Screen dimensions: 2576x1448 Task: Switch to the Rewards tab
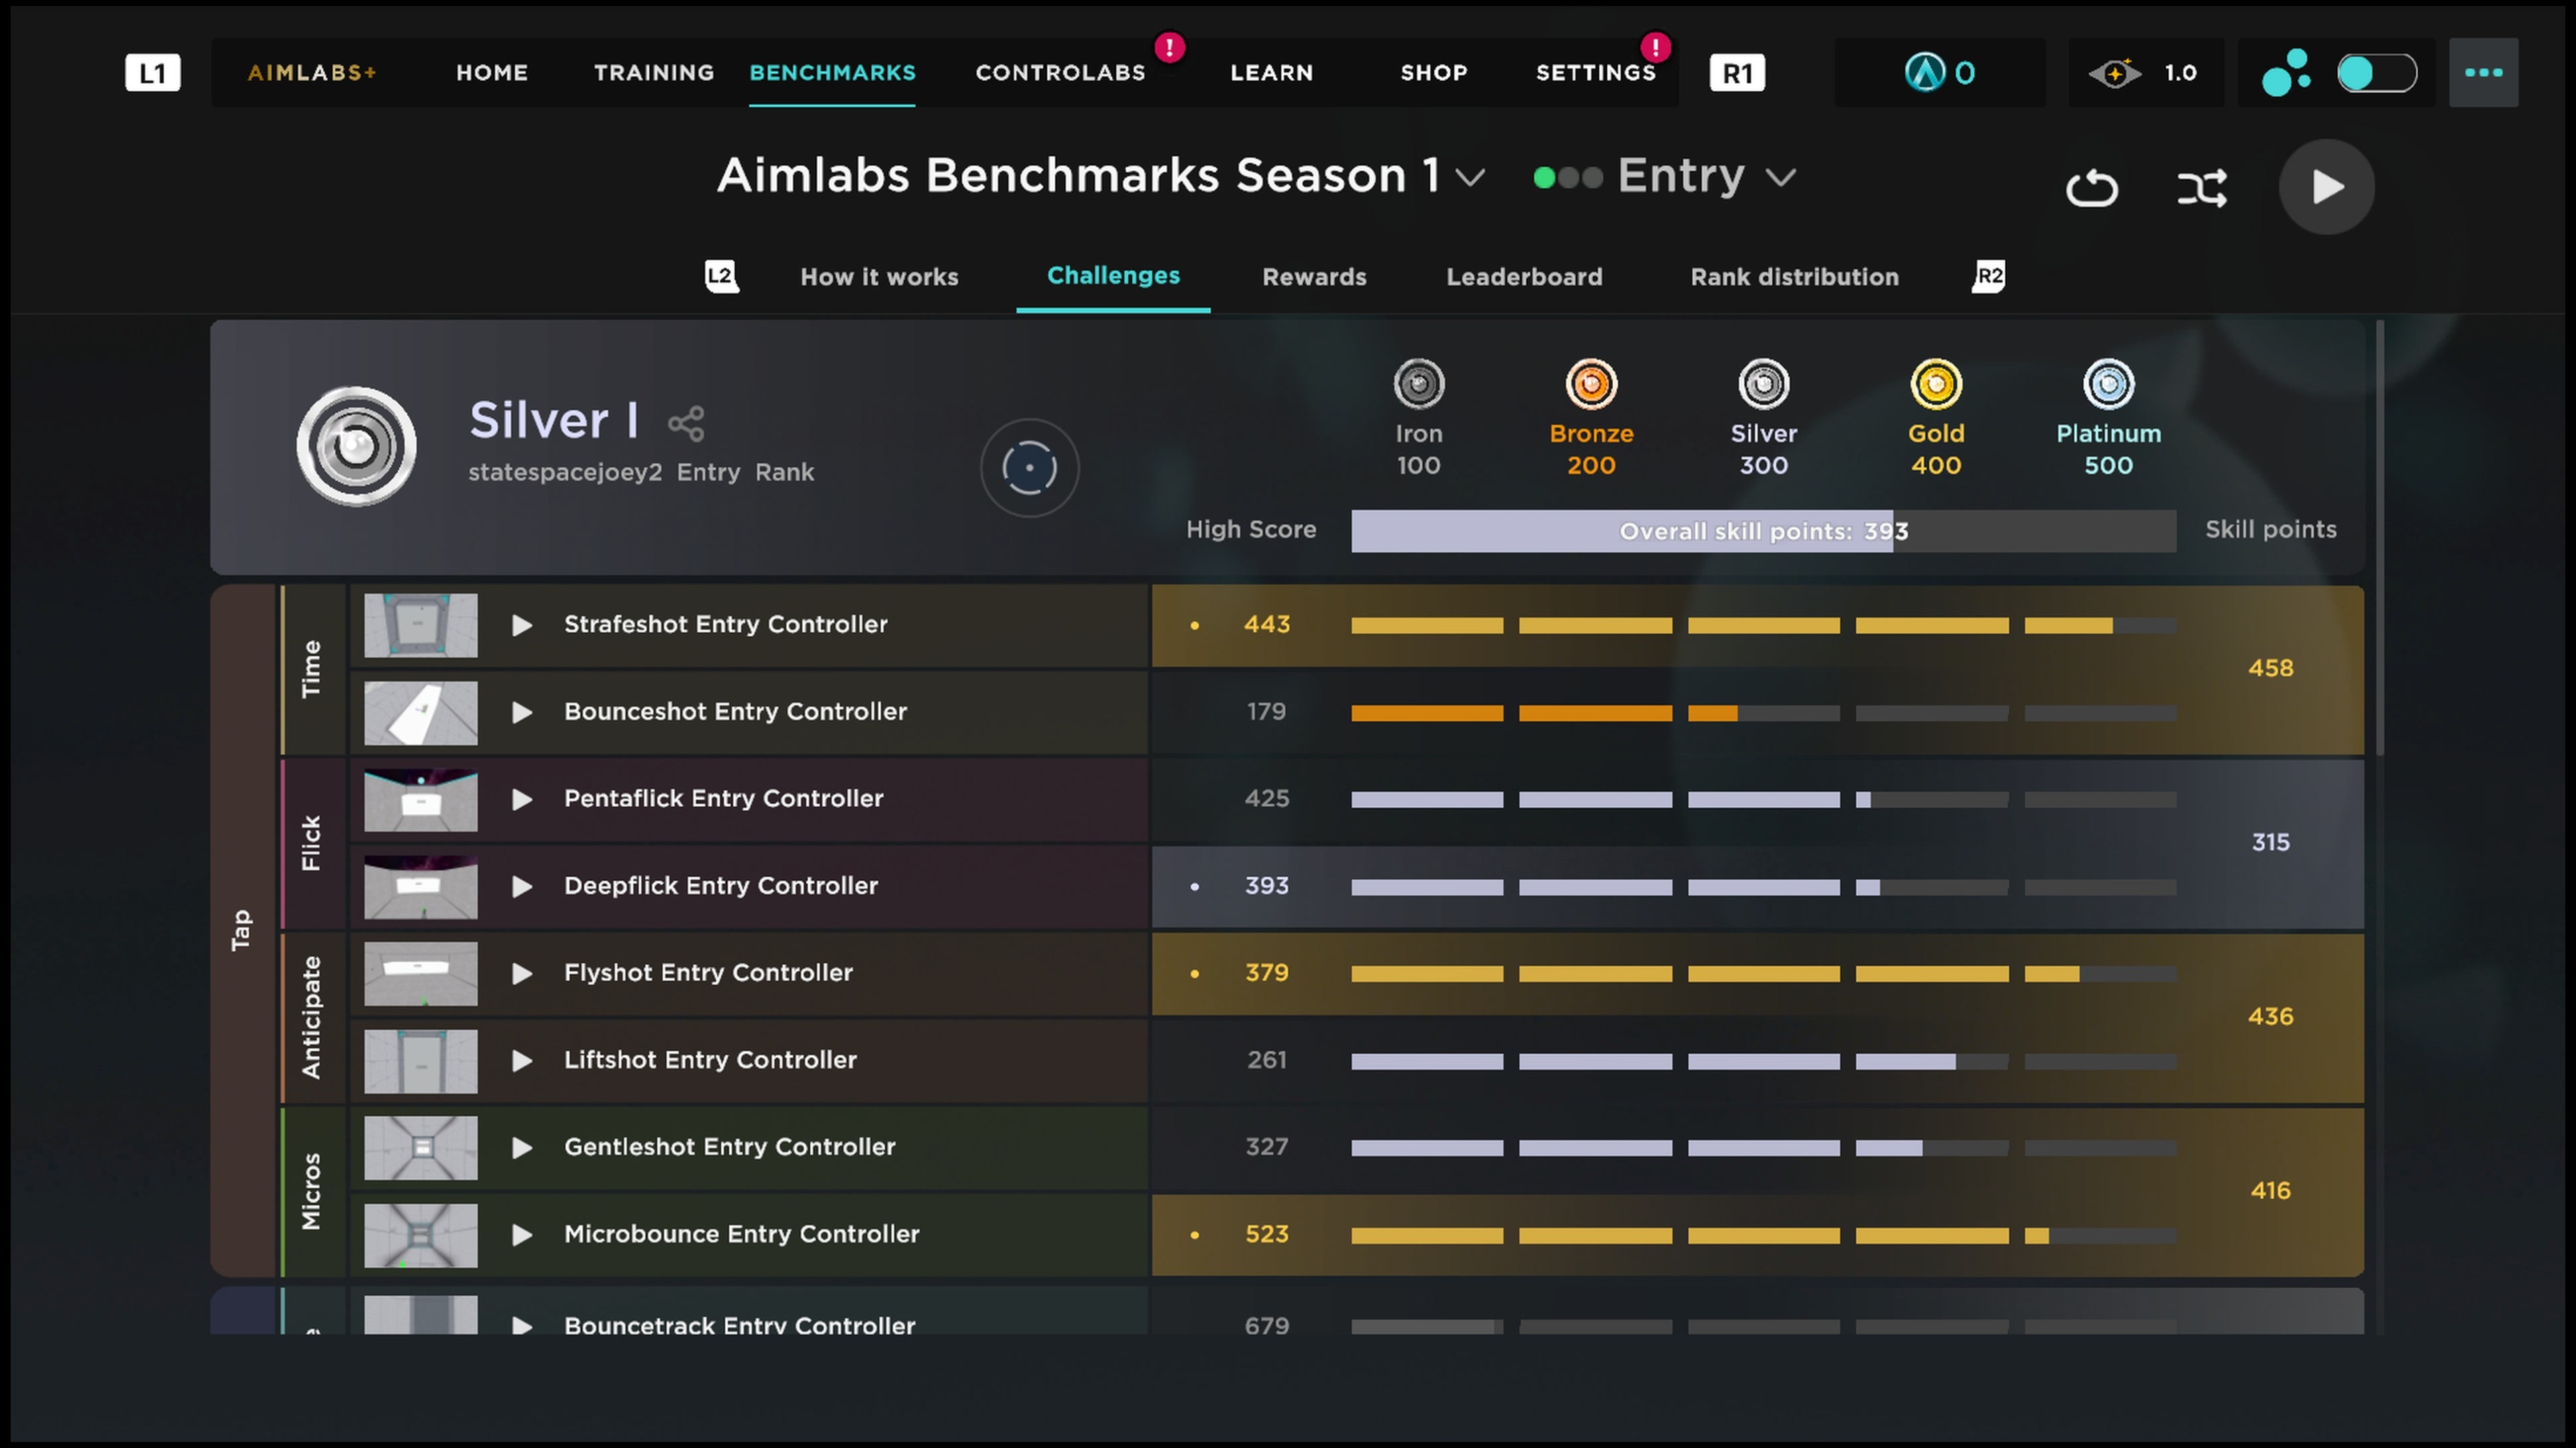click(1314, 277)
